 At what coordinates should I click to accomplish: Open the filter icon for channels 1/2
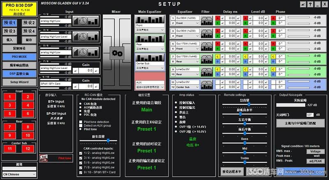[x=207, y=21]
